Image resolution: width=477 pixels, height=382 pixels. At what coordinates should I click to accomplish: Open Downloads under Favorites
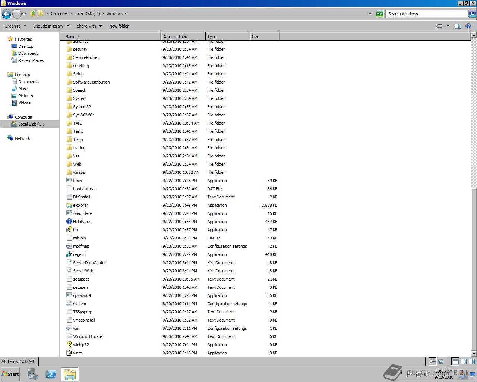[x=28, y=53]
